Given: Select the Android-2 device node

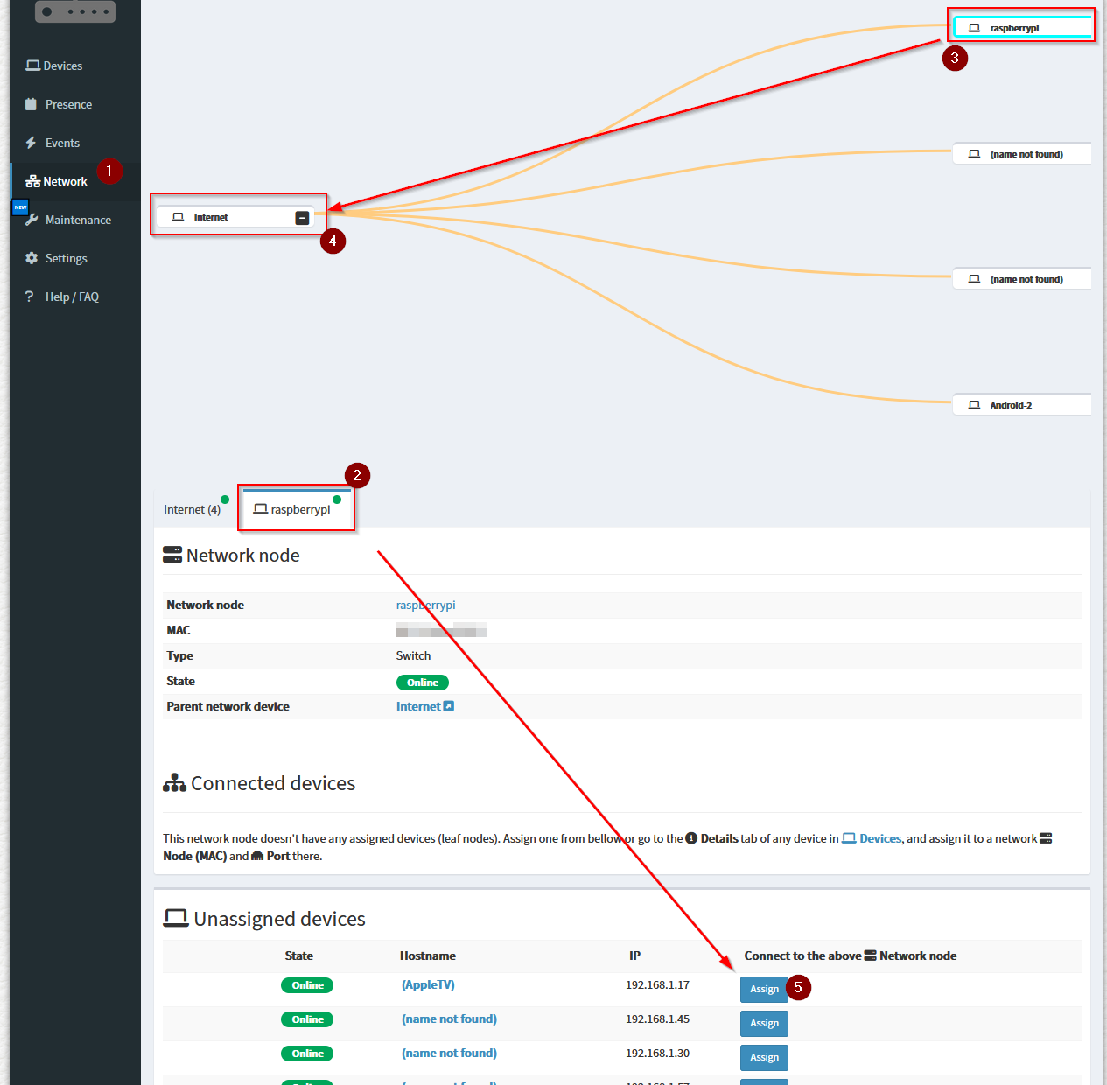Looking at the screenshot, I should tap(1021, 404).
